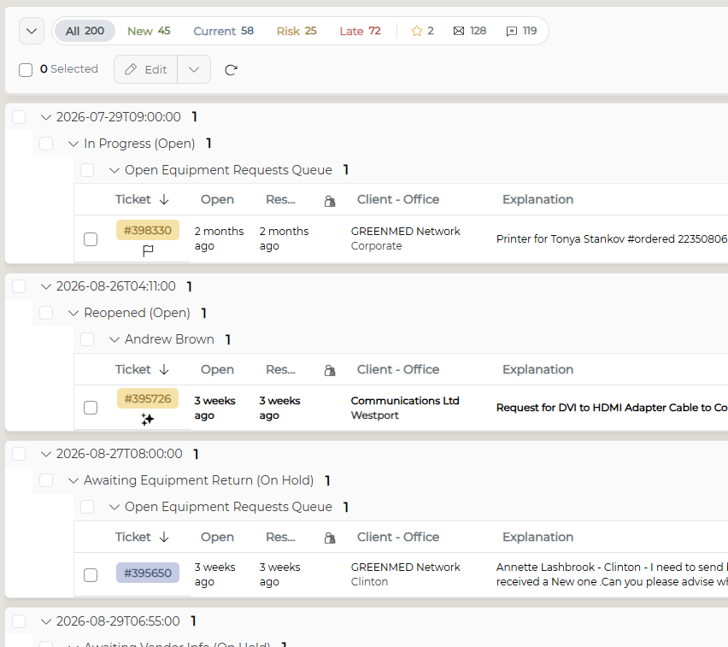Switch to the Late 72 tab
The width and height of the screenshot is (728, 647).
click(x=360, y=31)
